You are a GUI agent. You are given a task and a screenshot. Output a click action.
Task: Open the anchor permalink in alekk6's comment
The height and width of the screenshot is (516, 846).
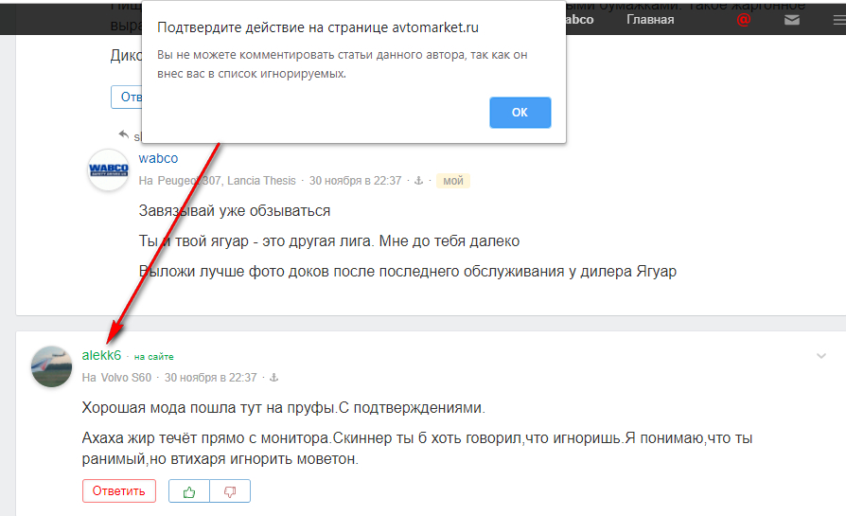(x=273, y=378)
